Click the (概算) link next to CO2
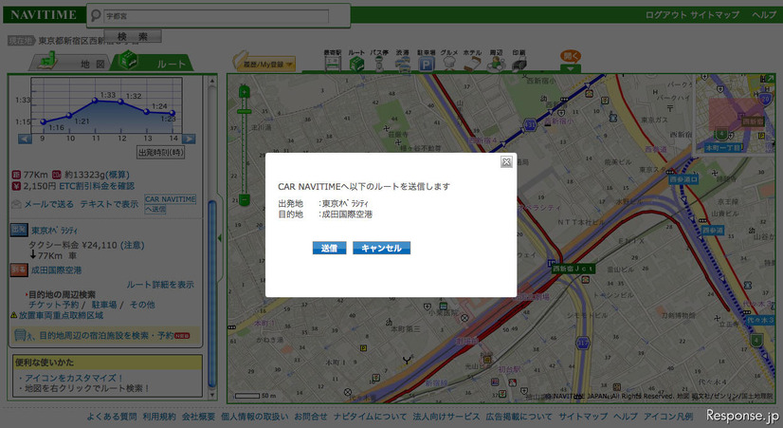The height and width of the screenshot is (428, 783). (117, 175)
